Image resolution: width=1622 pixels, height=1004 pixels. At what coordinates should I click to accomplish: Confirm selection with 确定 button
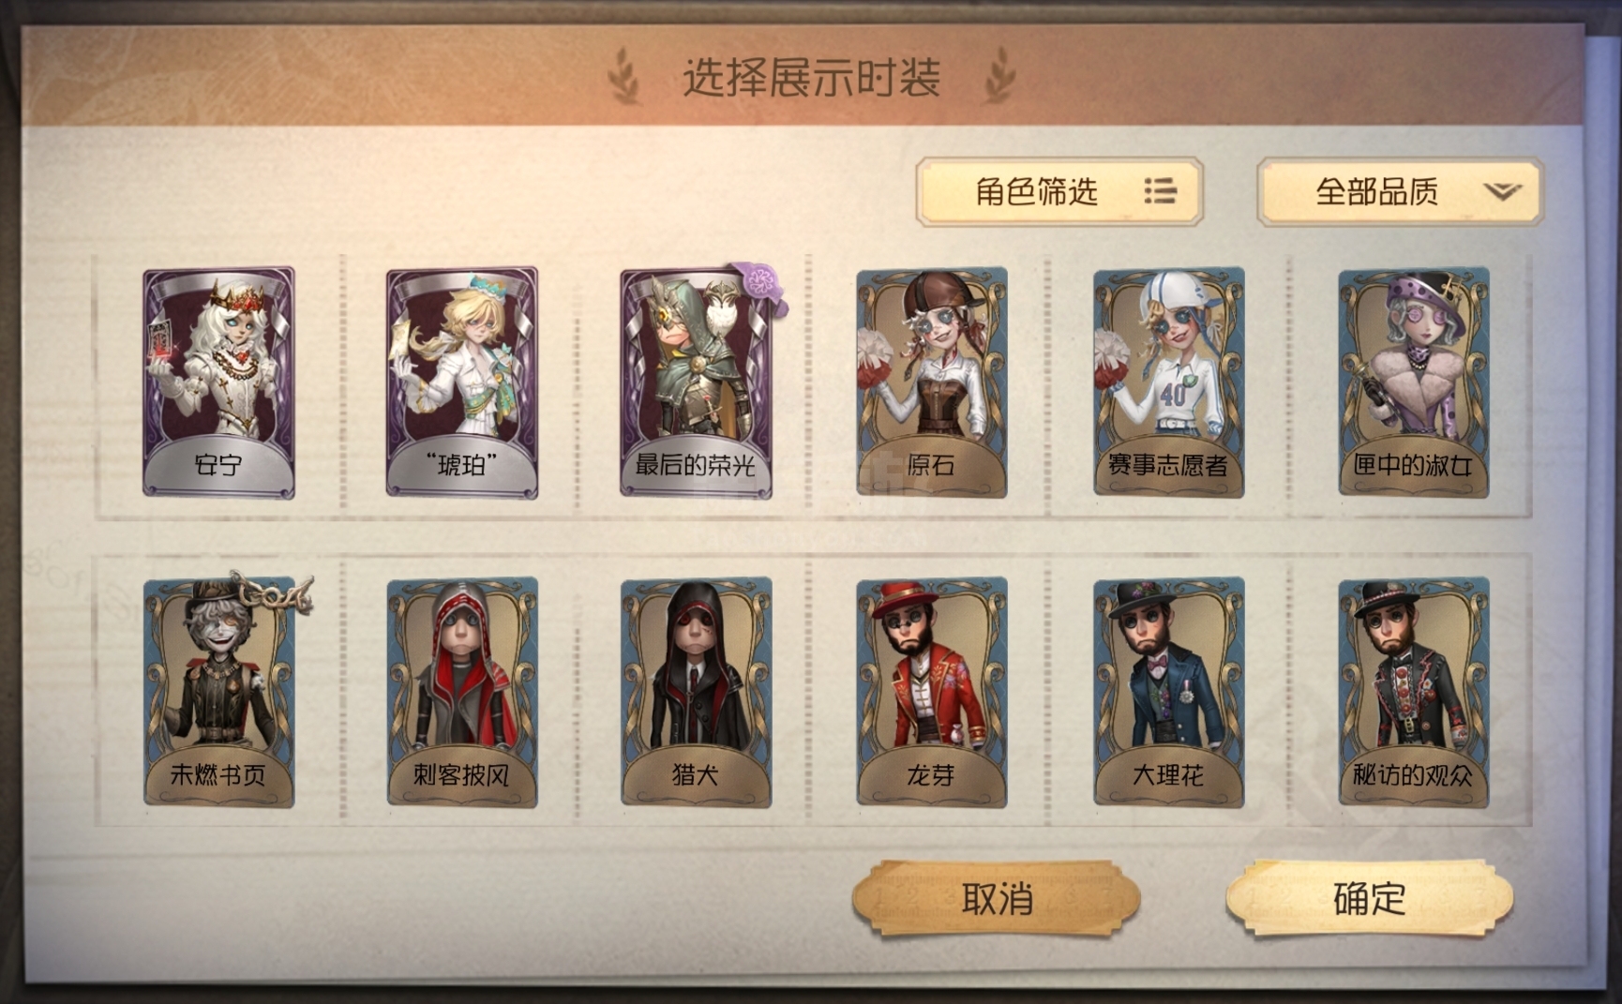click(x=1370, y=899)
